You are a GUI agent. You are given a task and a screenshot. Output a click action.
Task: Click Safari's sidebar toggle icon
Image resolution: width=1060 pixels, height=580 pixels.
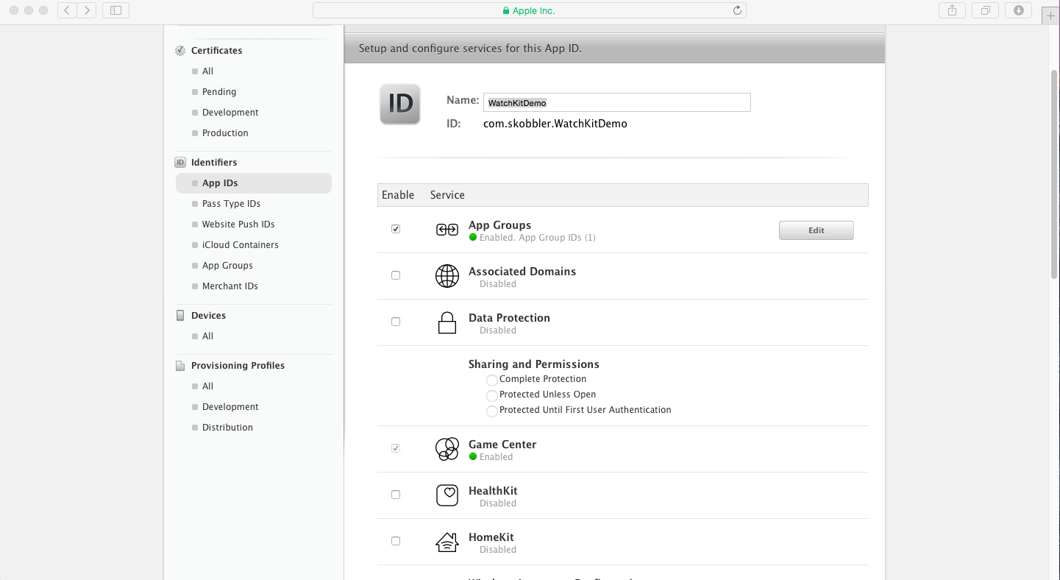point(115,10)
